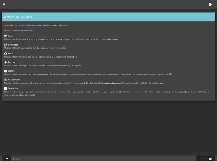Viewport: 217px width, 161px height.
Task: Focus the Search input field
Action: coord(104,159)
